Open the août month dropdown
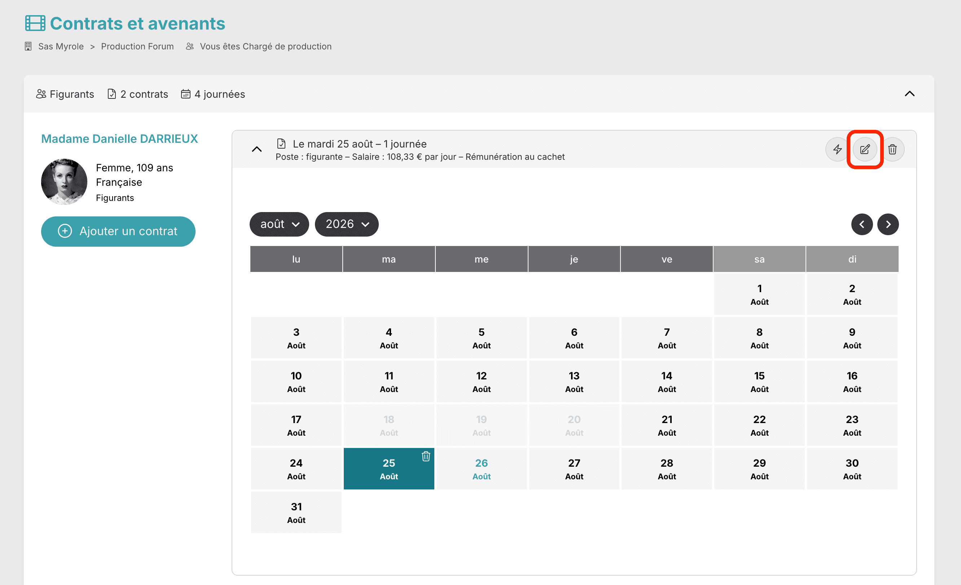961x585 pixels. tap(279, 224)
